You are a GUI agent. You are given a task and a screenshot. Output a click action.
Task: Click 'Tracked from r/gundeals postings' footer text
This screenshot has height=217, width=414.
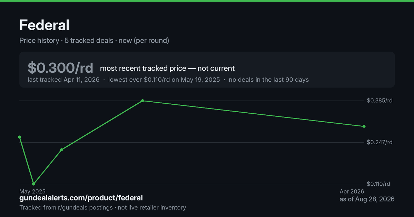[x=66, y=207]
